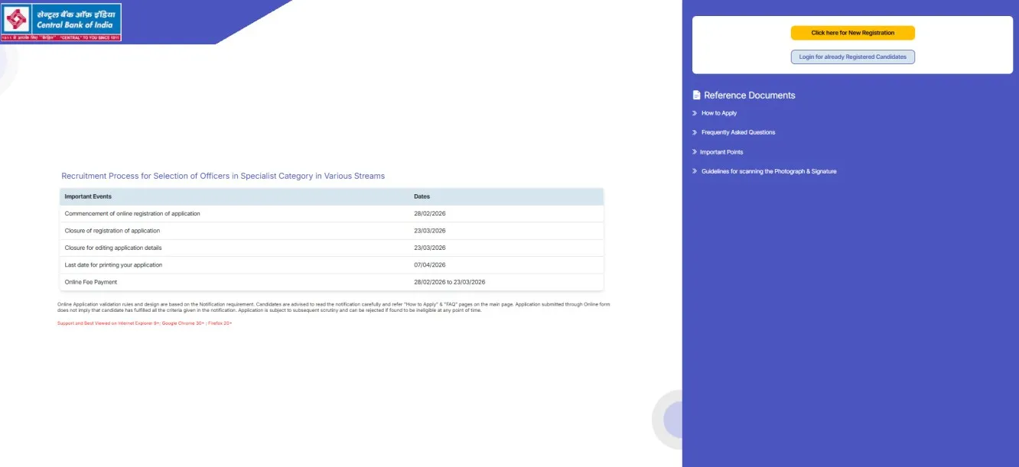Click the chevron icon beside How to Apply
This screenshot has width=1019, height=467.
click(x=695, y=113)
